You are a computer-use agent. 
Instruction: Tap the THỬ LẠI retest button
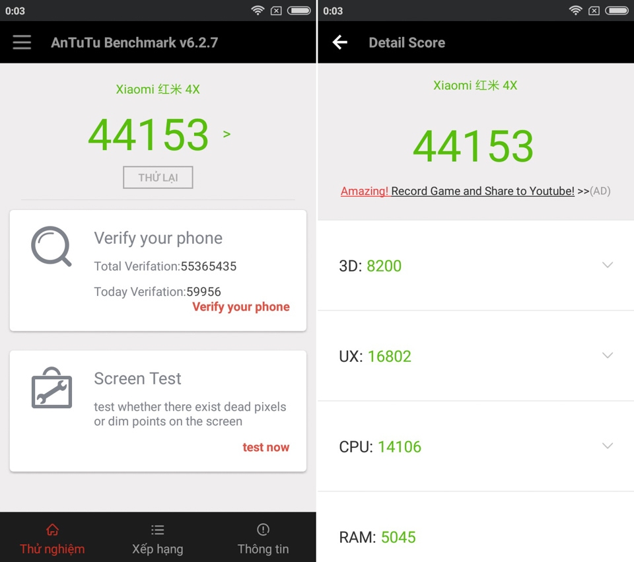[x=158, y=177]
